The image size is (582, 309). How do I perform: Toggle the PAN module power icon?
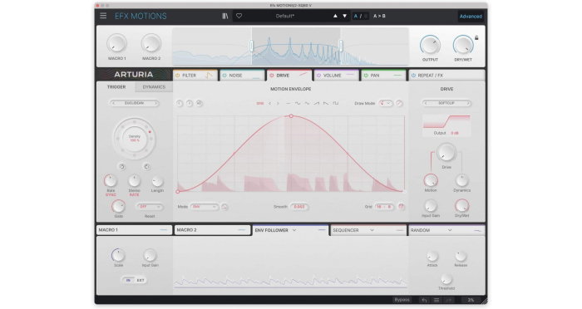[x=366, y=76]
